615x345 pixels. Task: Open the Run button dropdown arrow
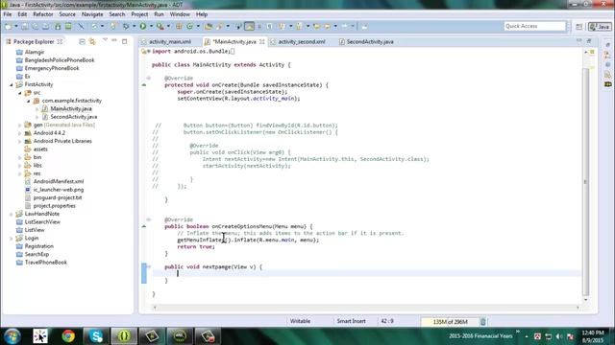click(151, 26)
